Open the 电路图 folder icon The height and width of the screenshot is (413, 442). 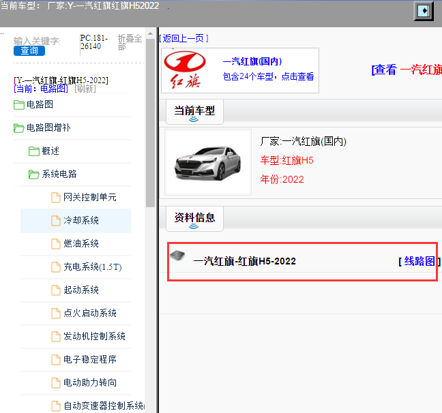click(19, 105)
